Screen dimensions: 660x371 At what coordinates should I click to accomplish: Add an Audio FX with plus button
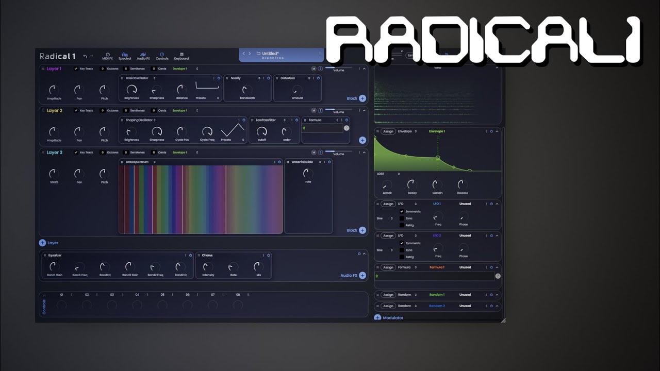coord(362,276)
